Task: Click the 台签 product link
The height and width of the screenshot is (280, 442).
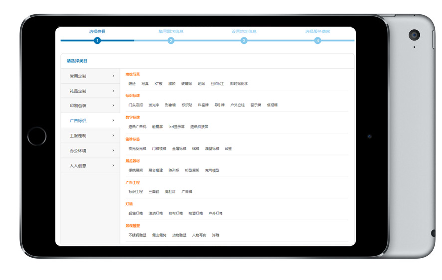Action: click(x=228, y=148)
